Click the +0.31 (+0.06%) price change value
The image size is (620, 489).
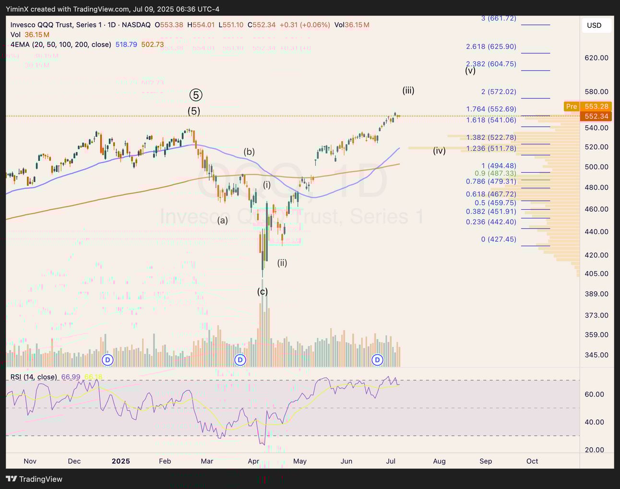click(x=305, y=25)
